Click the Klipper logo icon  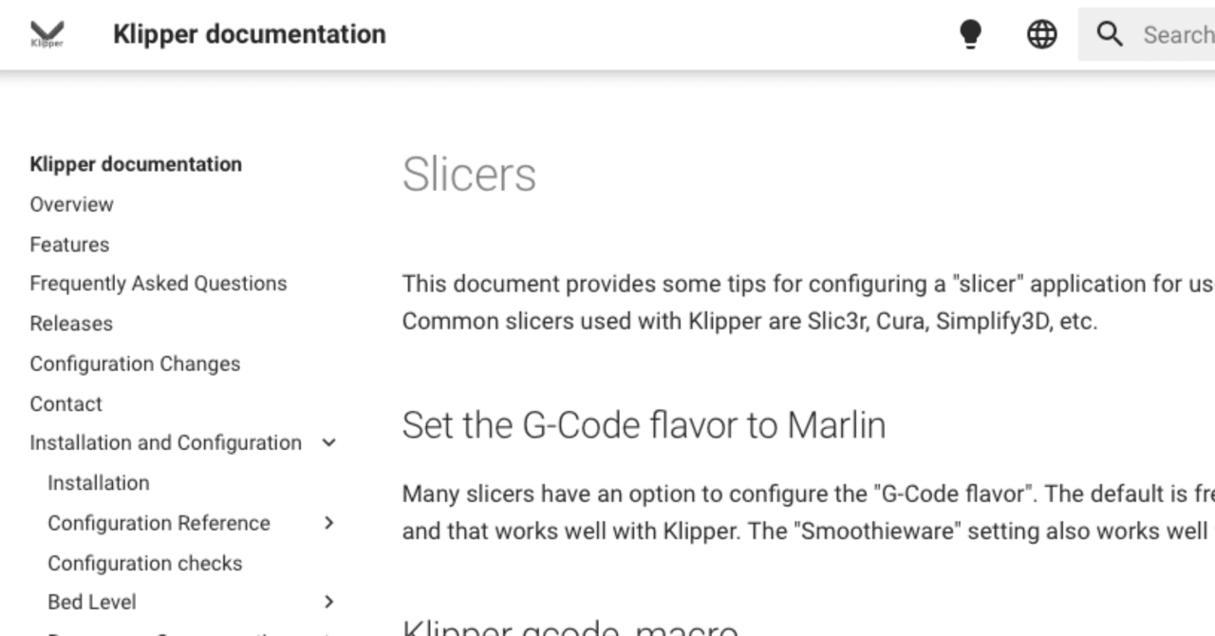(47, 34)
